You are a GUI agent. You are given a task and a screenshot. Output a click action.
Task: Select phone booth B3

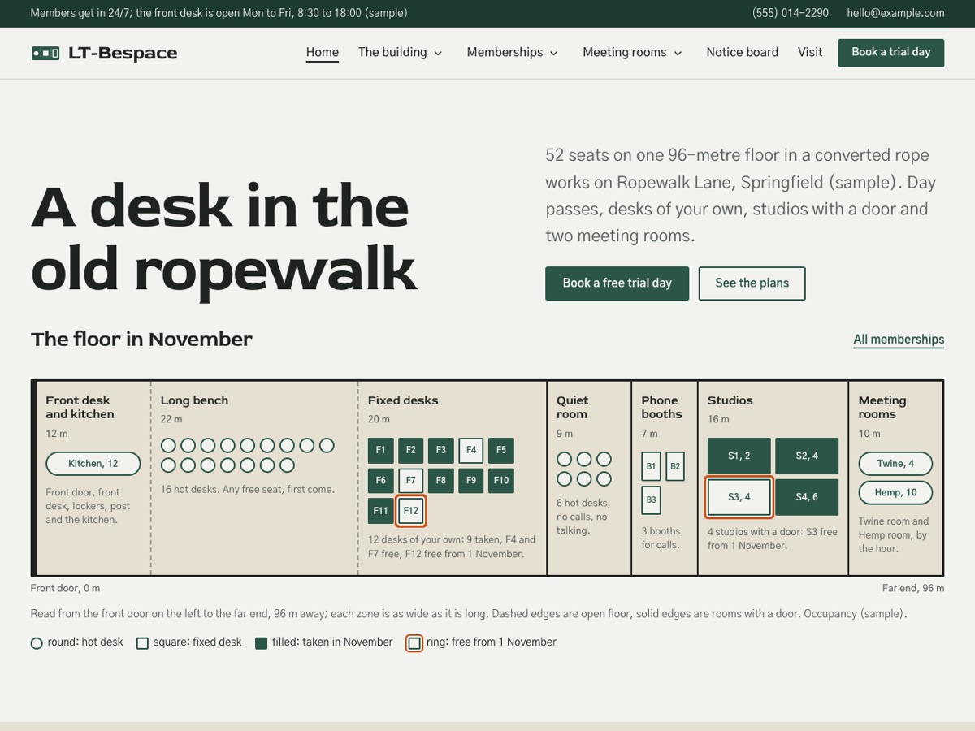click(x=651, y=500)
